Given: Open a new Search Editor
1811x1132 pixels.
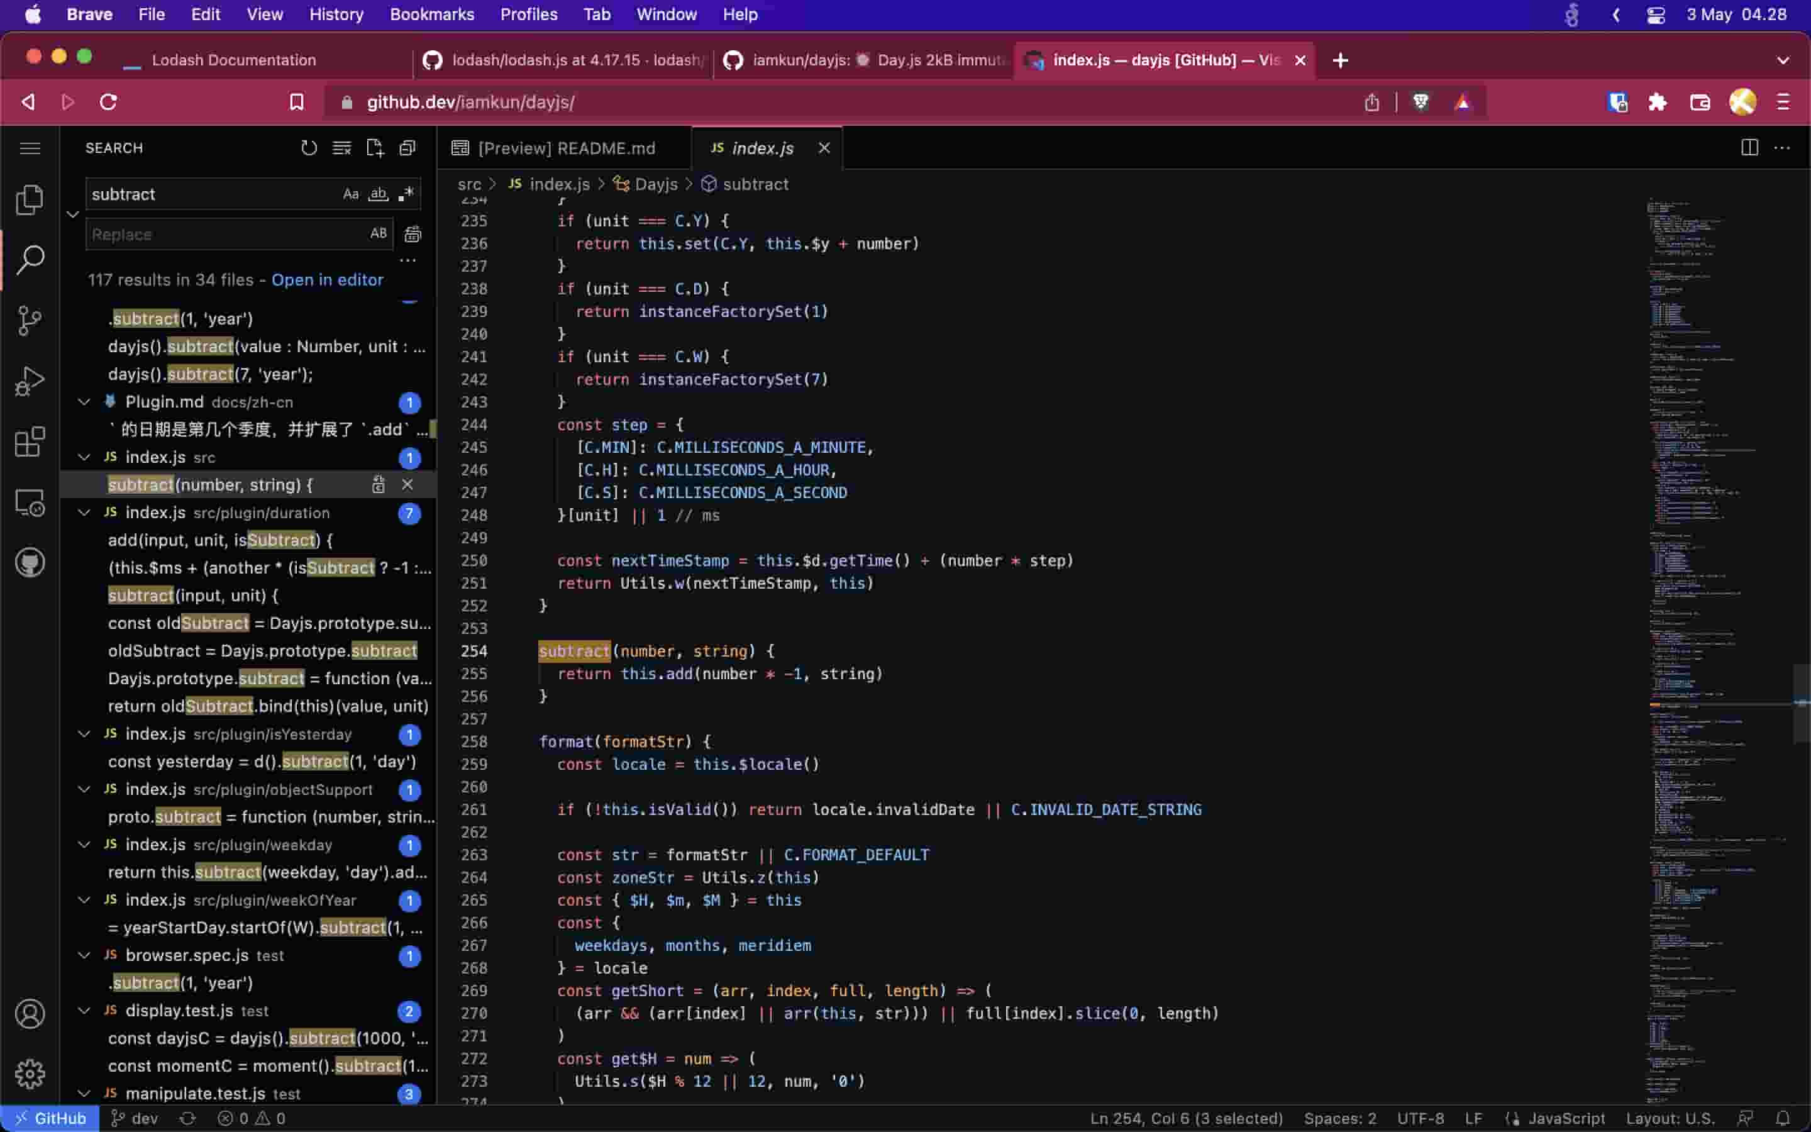Looking at the screenshot, I should 374,148.
